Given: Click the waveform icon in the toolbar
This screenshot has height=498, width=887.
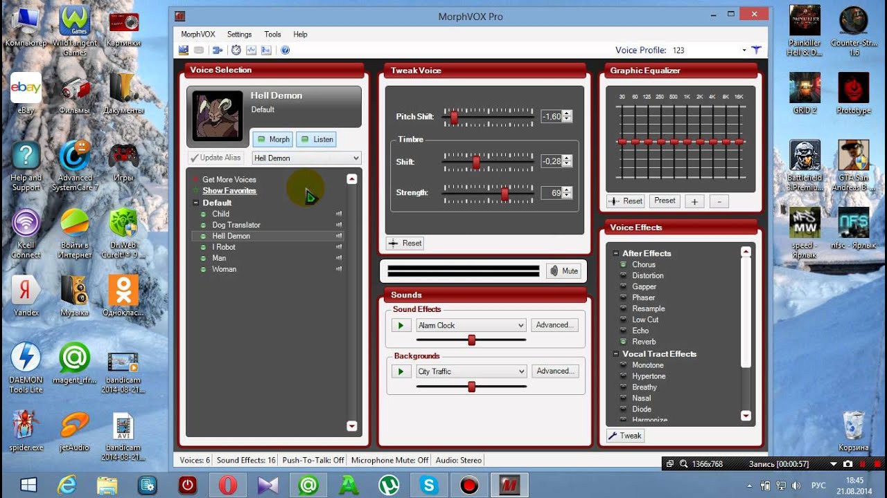Looking at the screenshot, I should click(x=252, y=50).
